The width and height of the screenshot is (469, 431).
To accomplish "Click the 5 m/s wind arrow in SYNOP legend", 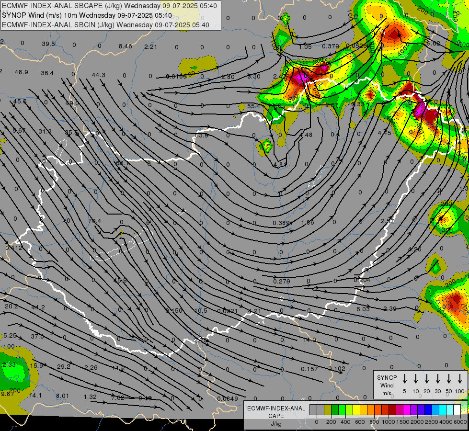I will [x=404, y=379].
